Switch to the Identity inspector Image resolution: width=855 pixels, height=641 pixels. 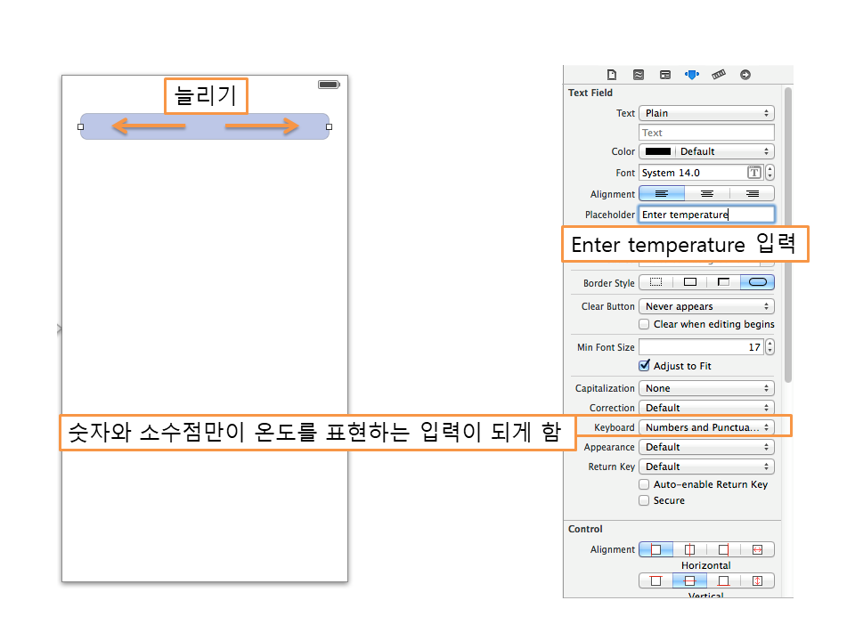click(x=665, y=75)
